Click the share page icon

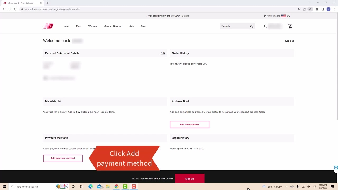[x=304, y=9]
